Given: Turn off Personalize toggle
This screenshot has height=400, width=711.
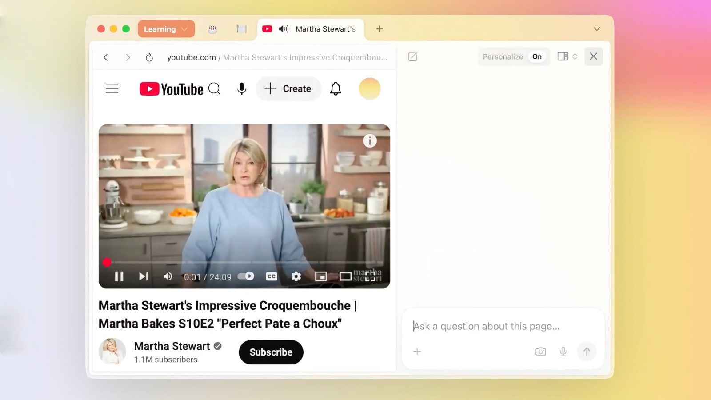Looking at the screenshot, I should 537,57.
